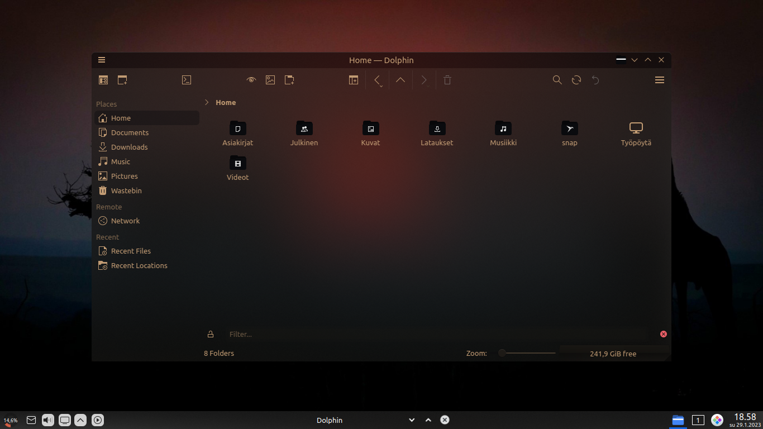
Task: Maximize window via panel up chevron
Action: tap(428, 420)
